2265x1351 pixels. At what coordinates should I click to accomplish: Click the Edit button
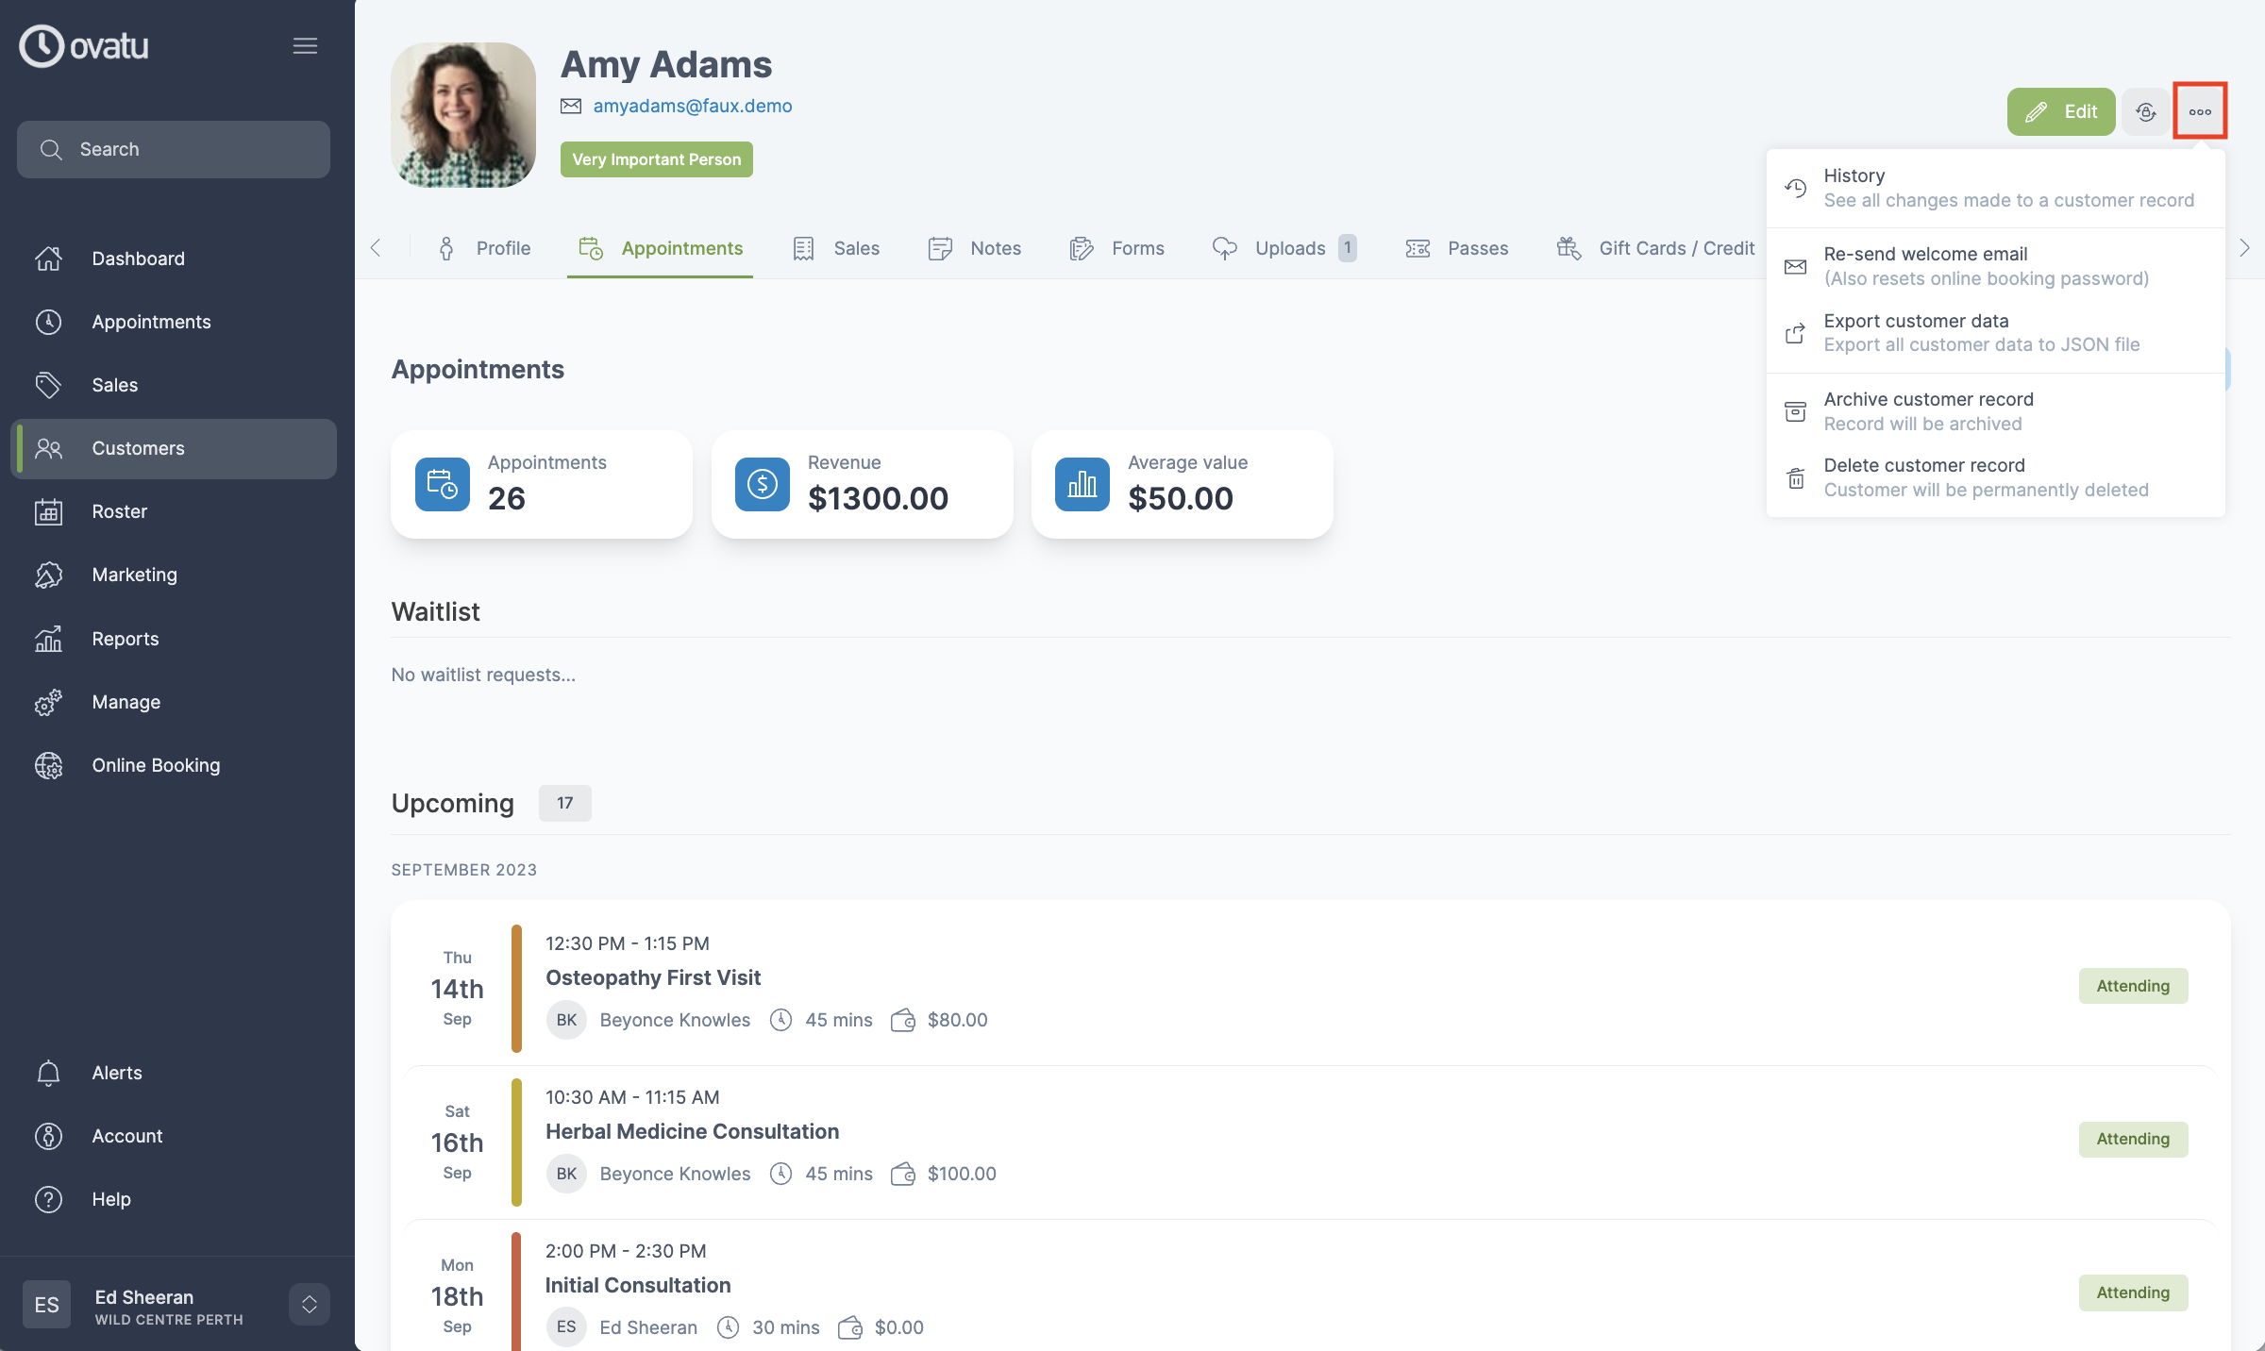(x=2061, y=111)
